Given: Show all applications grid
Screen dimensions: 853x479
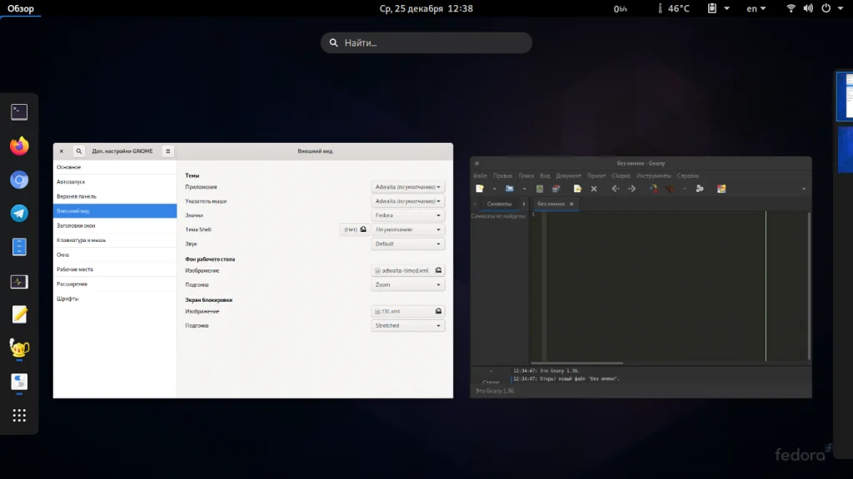Looking at the screenshot, I should tap(19, 415).
